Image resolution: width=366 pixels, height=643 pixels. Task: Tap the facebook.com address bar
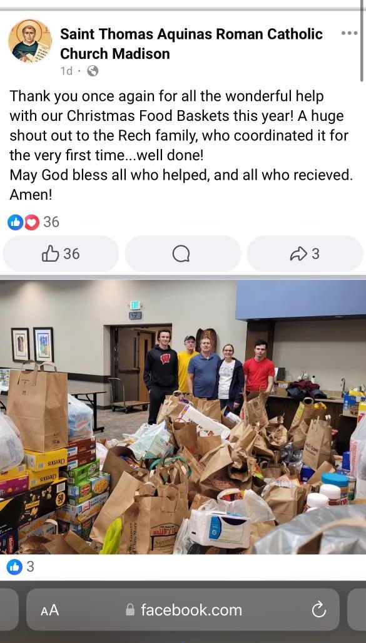tap(183, 610)
